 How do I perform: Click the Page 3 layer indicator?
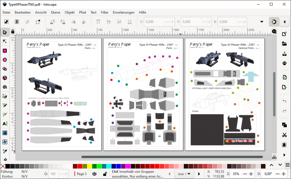pos(81,174)
